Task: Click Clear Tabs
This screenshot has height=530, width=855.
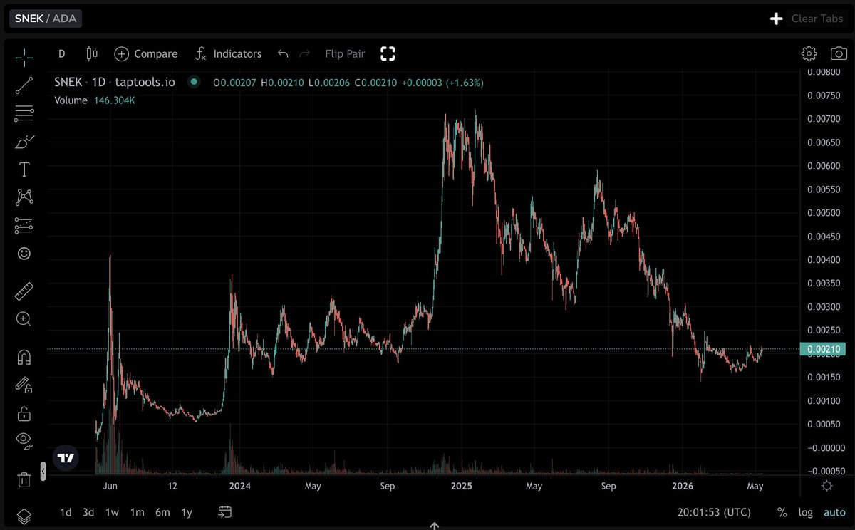Action: (818, 19)
